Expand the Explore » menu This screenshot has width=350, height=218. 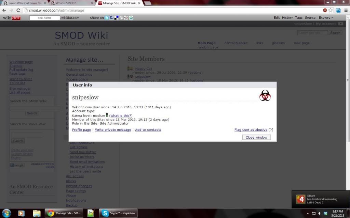click(326, 18)
